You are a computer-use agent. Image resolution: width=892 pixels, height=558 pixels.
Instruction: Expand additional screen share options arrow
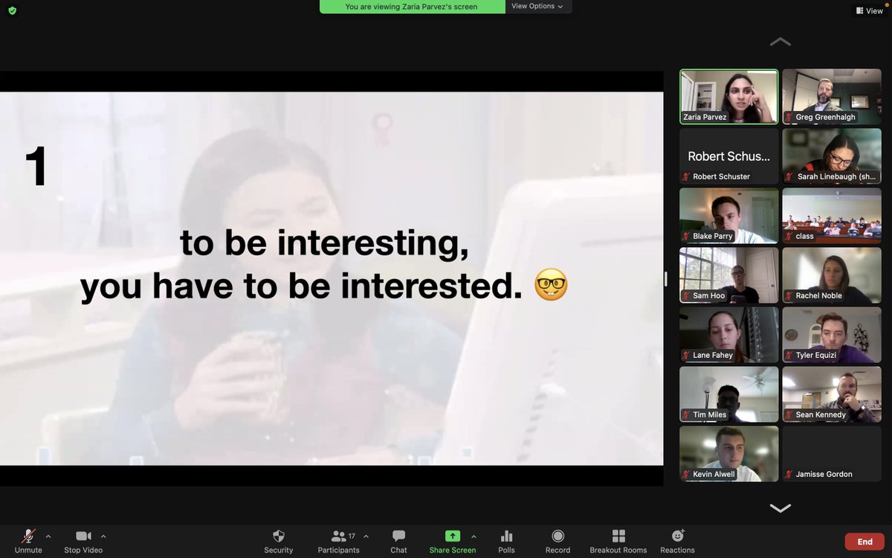[474, 535]
